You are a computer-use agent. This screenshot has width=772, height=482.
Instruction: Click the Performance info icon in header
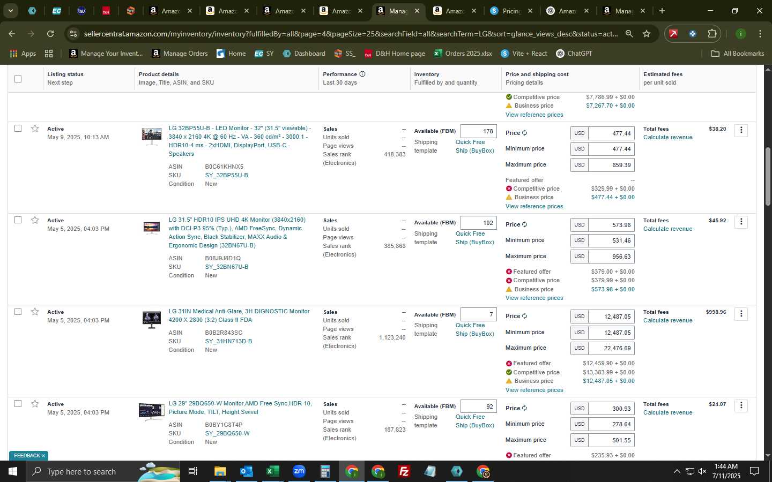point(362,74)
